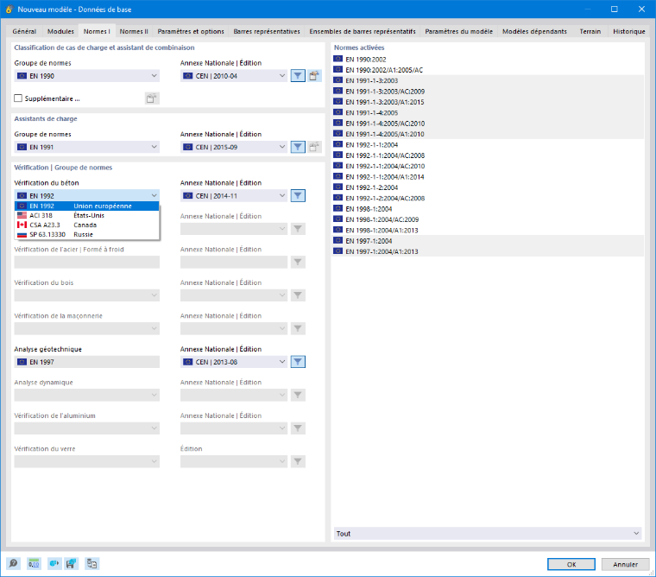The width and height of the screenshot is (656, 577).
Task: Select EN 1992 Union européenne in list
Action: point(87,206)
